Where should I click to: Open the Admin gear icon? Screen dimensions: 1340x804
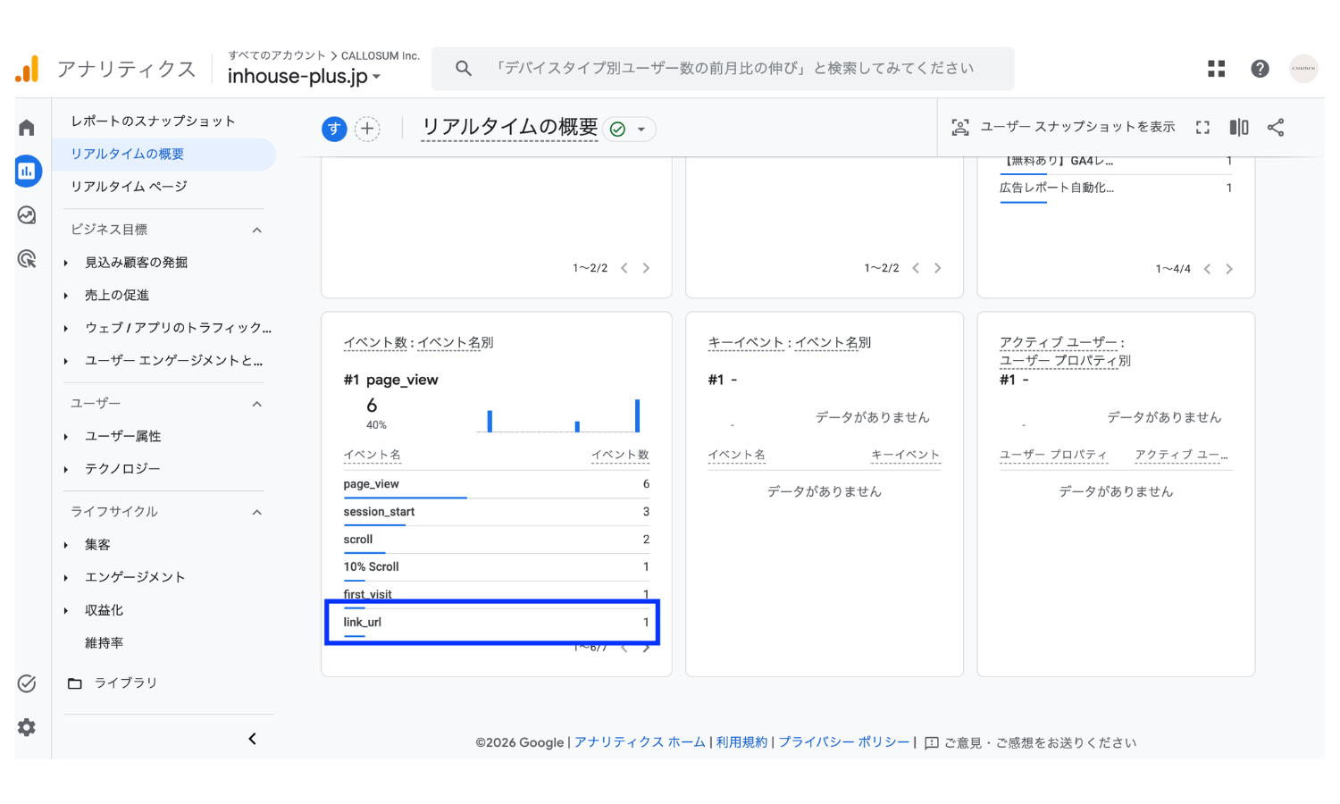27,727
